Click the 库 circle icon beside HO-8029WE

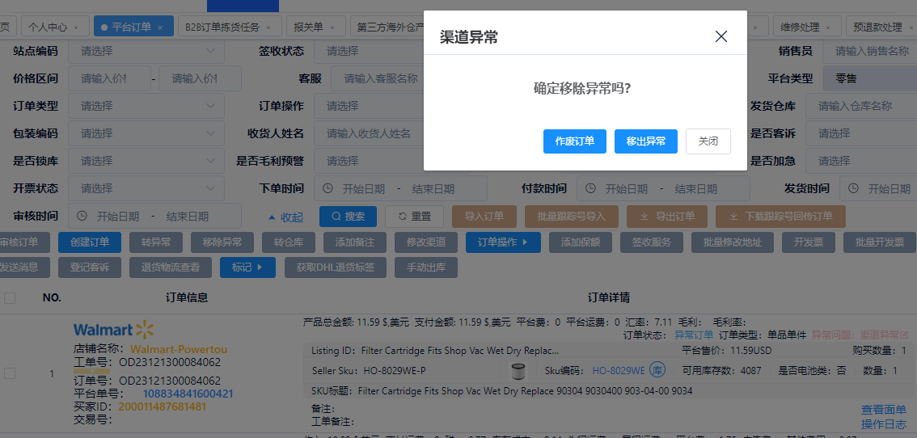[x=657, y=370]
